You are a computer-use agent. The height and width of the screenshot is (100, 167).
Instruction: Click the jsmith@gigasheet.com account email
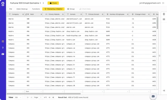click(x=150, y=3)
